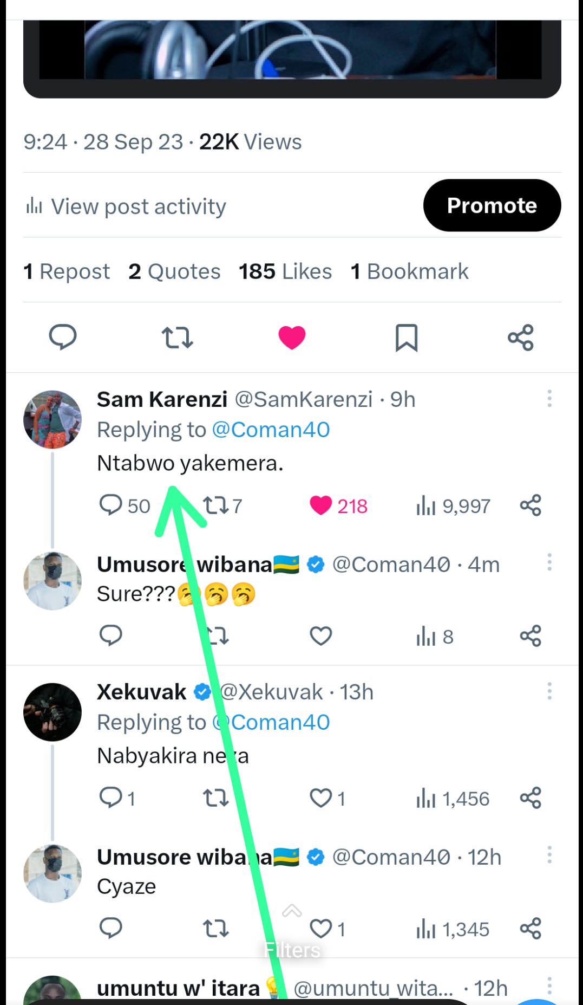Open Sam Karenzi's profile picture

pyautogui.click(x=53, y=419)
